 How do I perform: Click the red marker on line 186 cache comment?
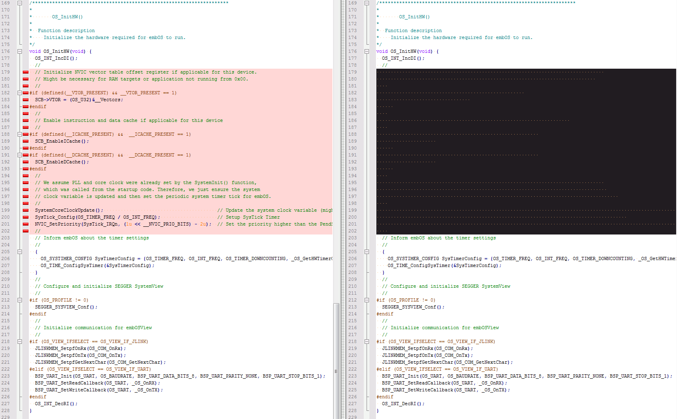(26, 120)
